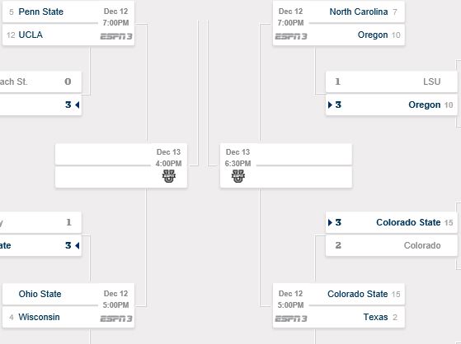Screen dimensions: 461x344
Task: Click ESPN3 logo in Colorado State vs Texas match
Action: 291,318
